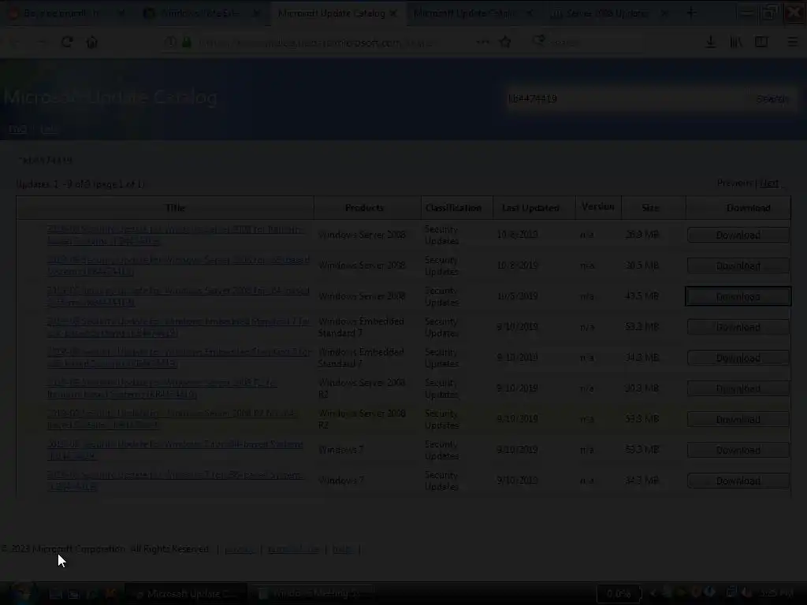Switch to Microsoft Update Catalog taskbar button
Image resolution: width=807 pixels, height=605 pixels.
coord(185,594)
